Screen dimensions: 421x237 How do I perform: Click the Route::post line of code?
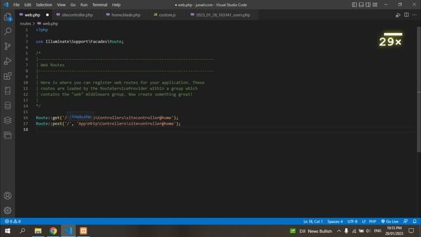(108, 124)
